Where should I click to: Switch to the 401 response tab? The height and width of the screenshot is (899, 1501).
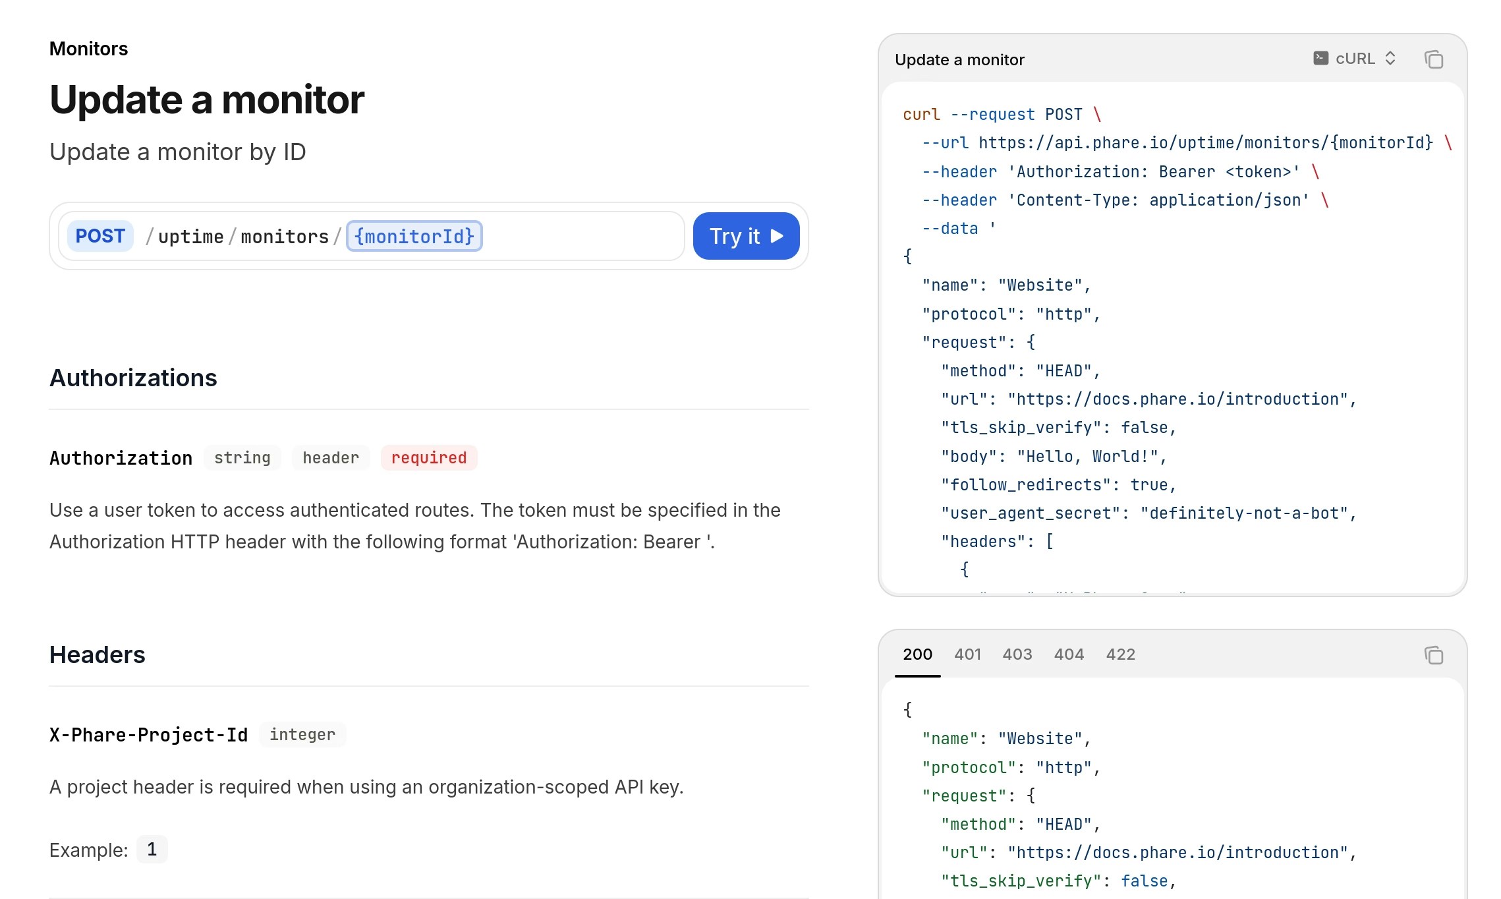(968, 654)
